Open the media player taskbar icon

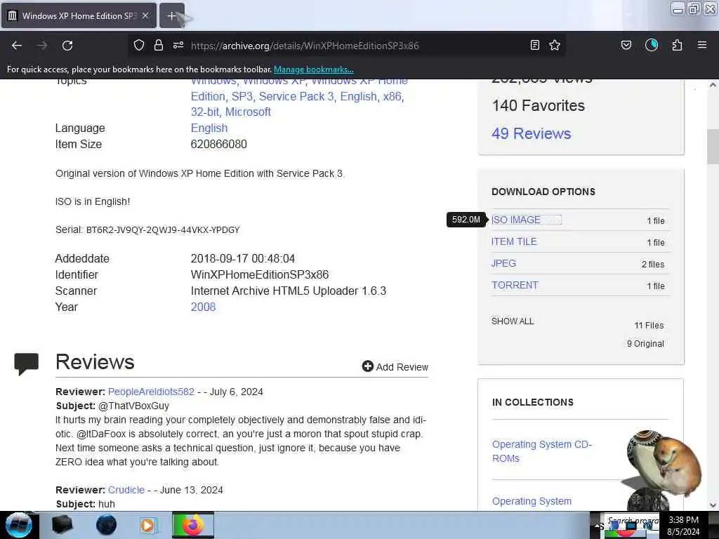(x=147, y=525)
